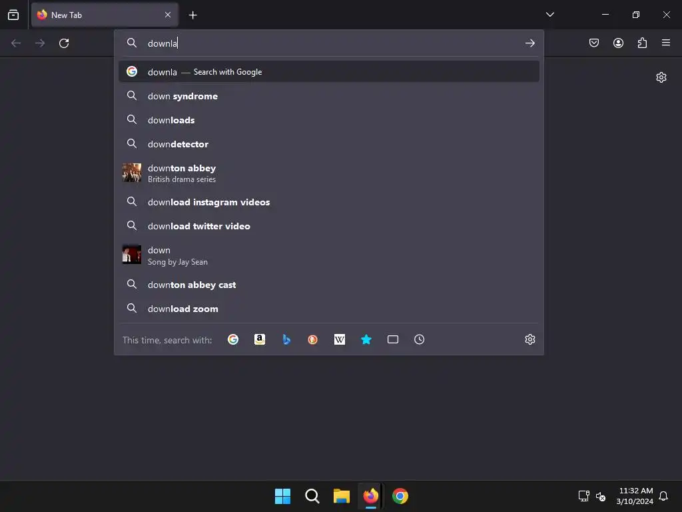Open File Explorer from taskbar
Screen dimensions: 682x512
click(342, 496)
